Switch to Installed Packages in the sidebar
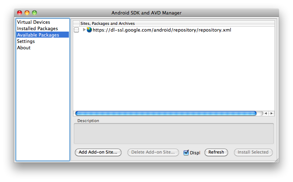Screen dimensions: 293x182 click(37, 28)
